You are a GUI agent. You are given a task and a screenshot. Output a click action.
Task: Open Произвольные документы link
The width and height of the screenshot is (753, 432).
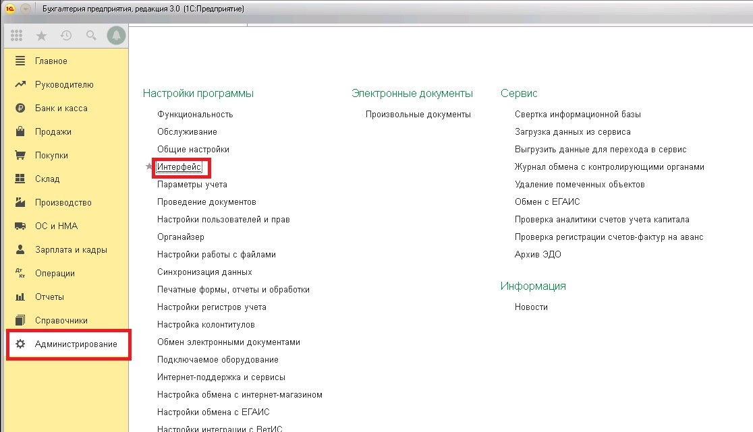[418, 115]
